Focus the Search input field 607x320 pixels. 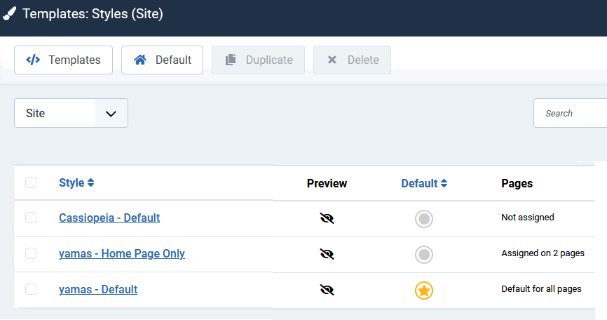coord(571,113)
